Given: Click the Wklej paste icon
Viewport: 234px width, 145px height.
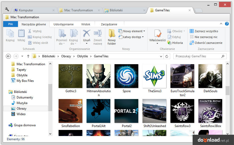Looking at the screenshot, I should click(21, 34).
